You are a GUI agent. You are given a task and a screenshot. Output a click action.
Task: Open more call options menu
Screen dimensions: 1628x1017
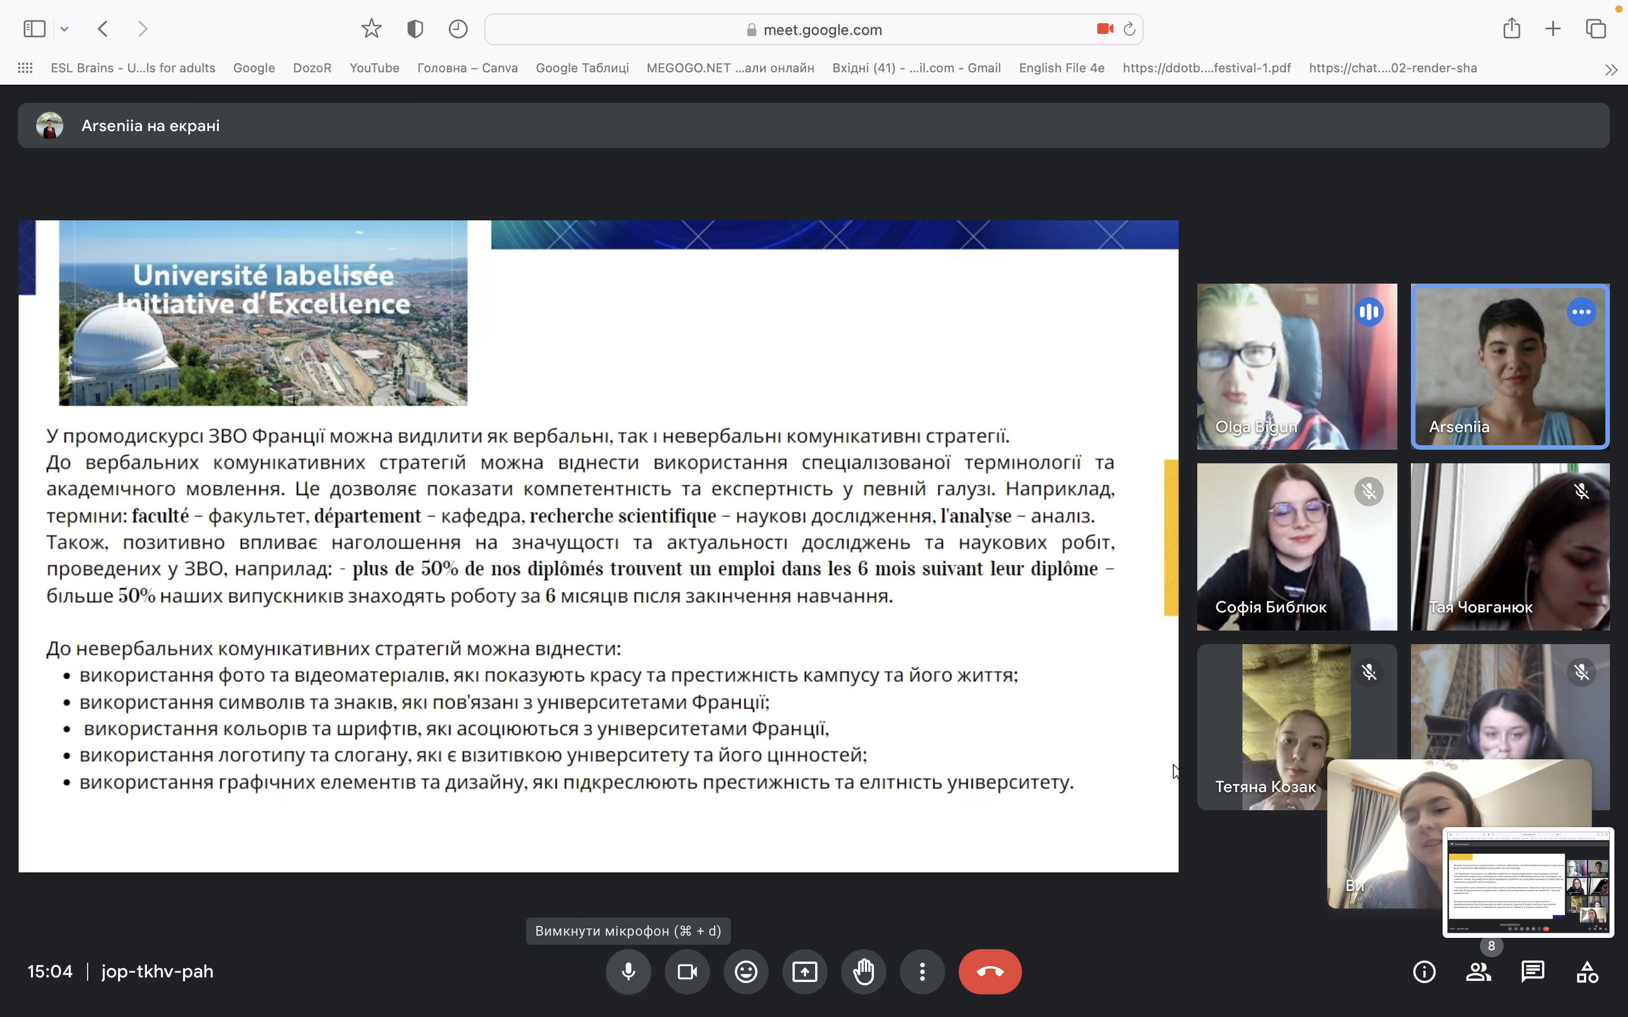click(921, 971)
